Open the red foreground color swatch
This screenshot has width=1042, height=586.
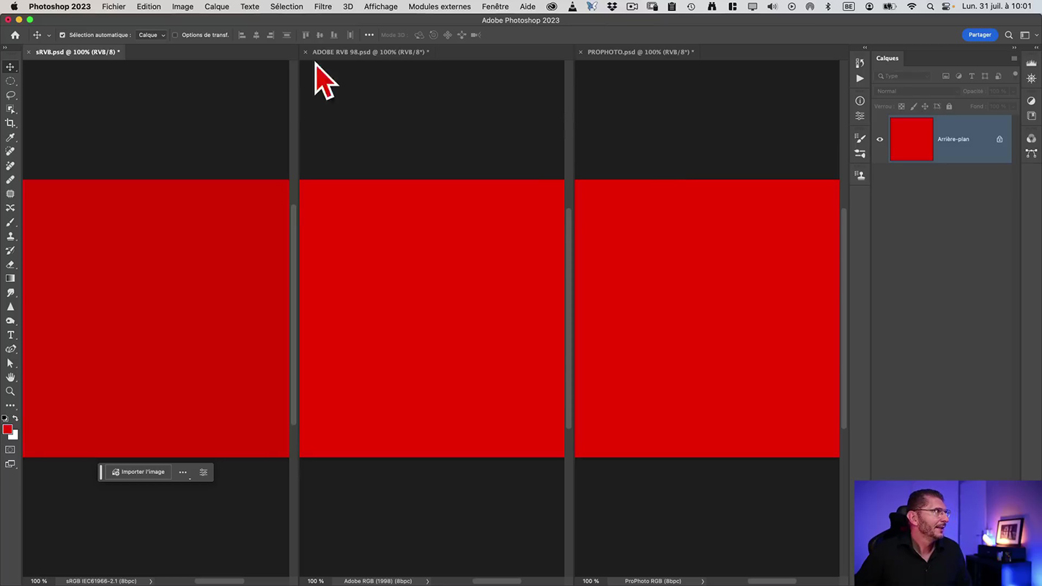(7, 429)
